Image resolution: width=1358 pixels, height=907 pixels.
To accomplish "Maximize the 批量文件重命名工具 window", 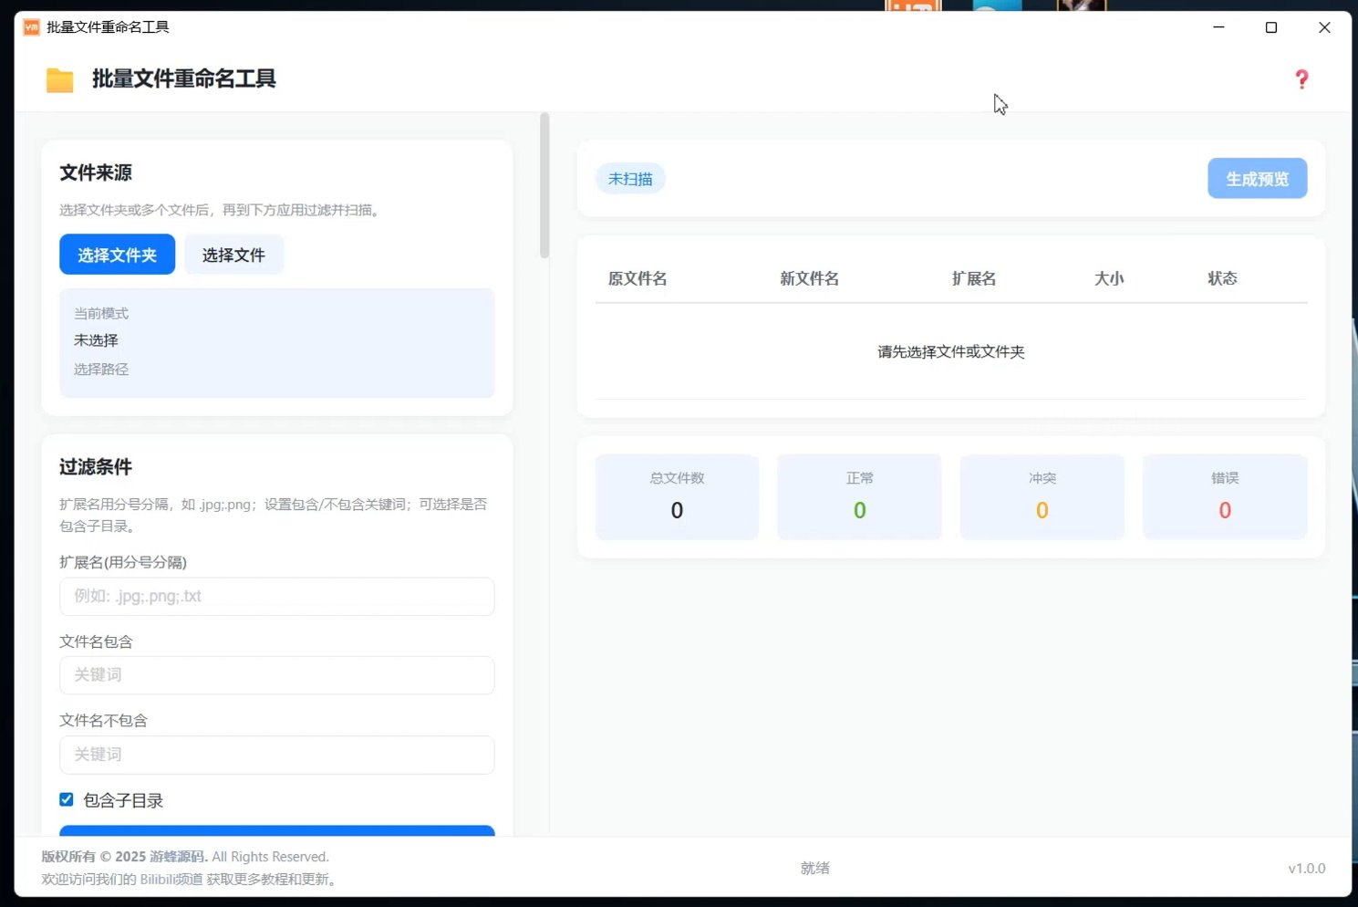I will (x=1271, y=27).
